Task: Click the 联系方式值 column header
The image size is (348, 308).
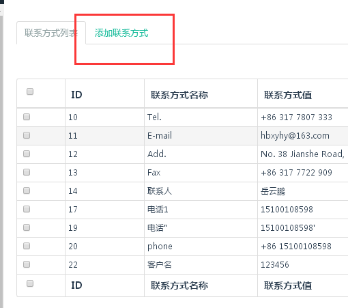Action: (288, 95)
